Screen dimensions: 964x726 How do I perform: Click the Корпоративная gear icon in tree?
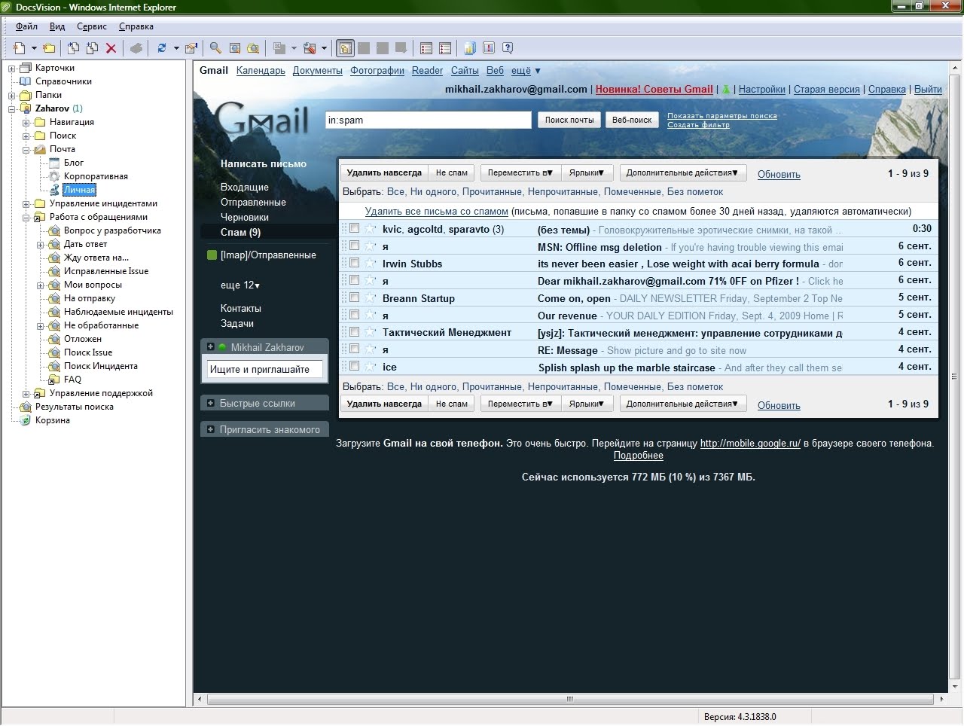pos(54,176)
